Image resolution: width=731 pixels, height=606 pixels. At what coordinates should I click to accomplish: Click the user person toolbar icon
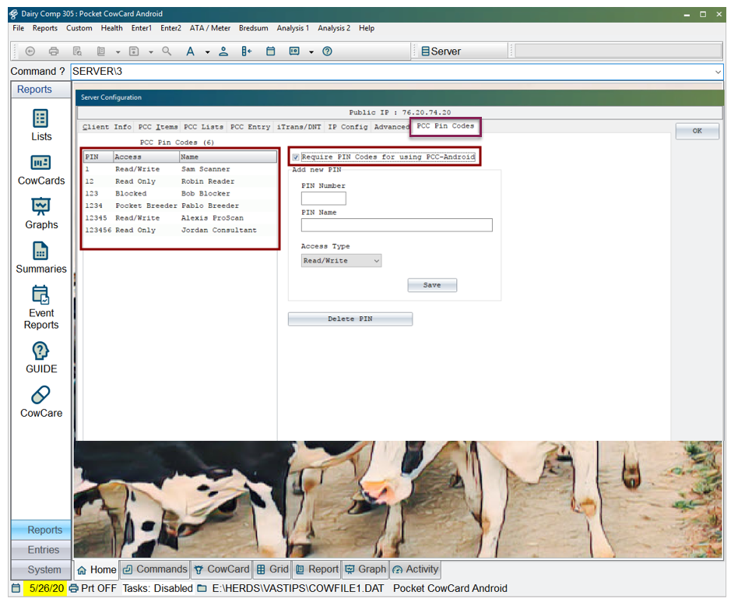223,51
